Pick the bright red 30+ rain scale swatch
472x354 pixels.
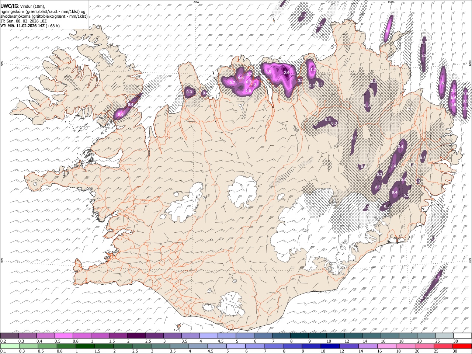point(462,346)
